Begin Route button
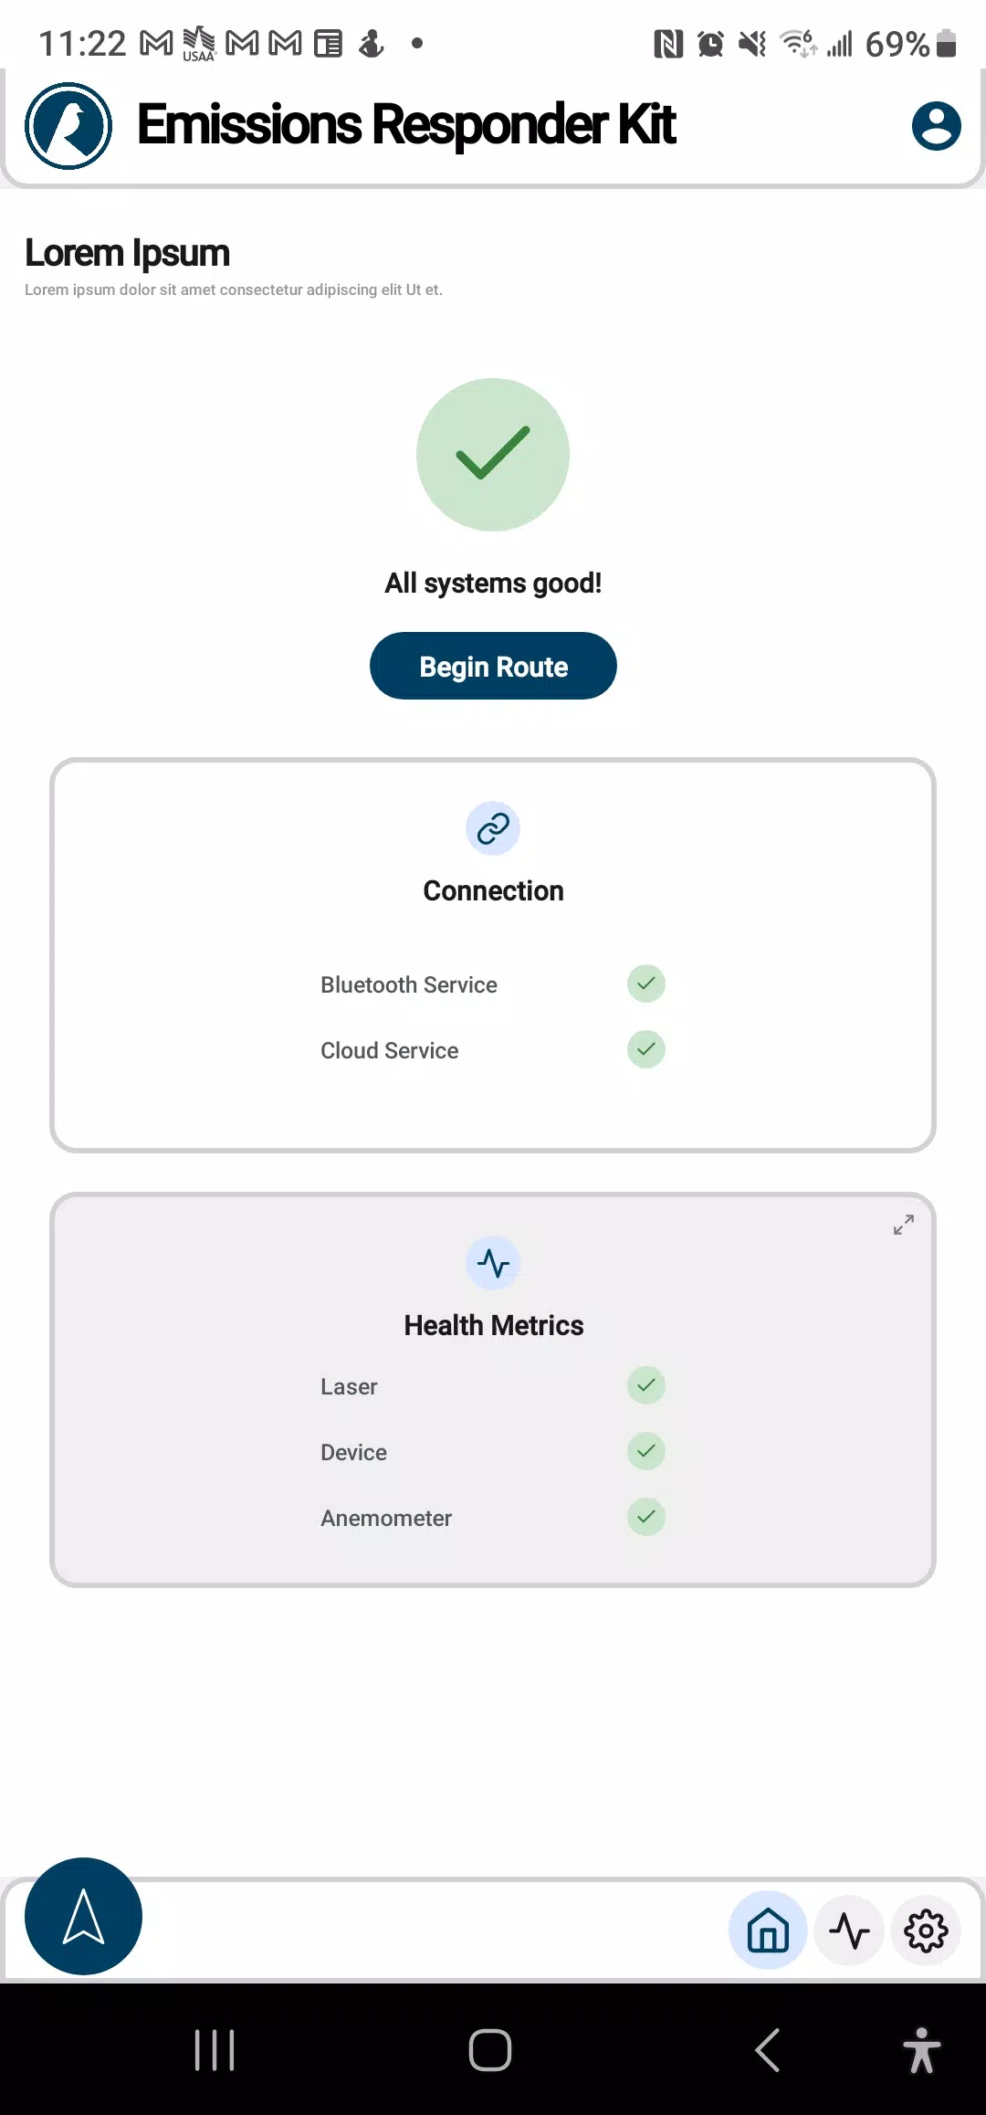The width and height of the screenshot is (986, 2115). [x=493, y=666]
